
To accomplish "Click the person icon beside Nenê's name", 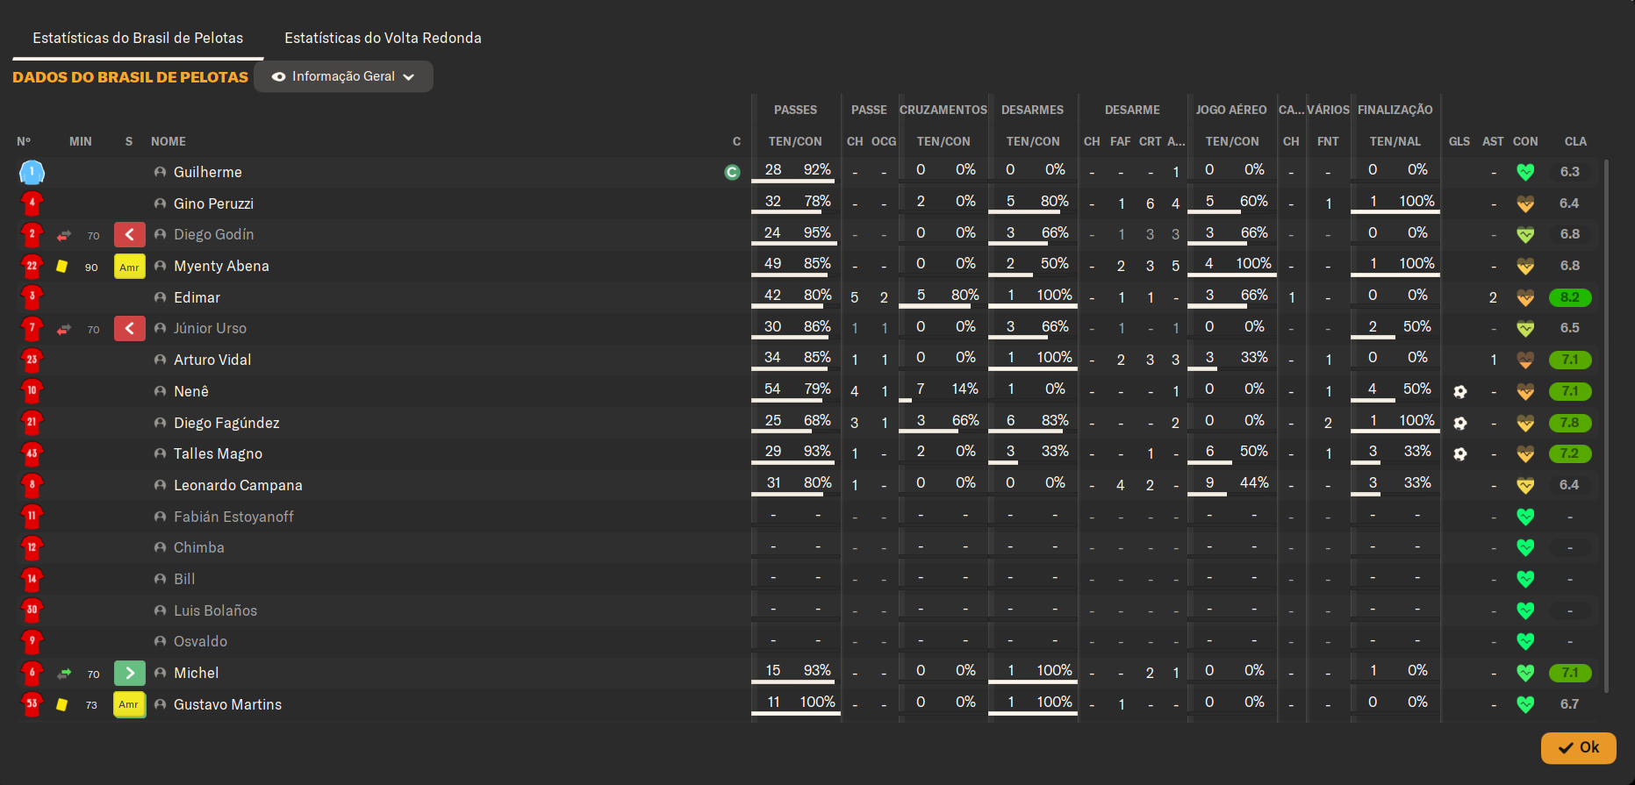I will click(x=160, y=391).
